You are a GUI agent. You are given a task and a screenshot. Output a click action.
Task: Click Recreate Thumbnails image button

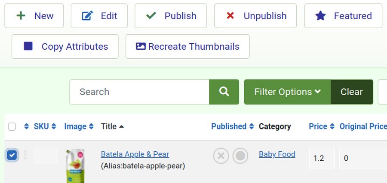(x=187, y=46)
